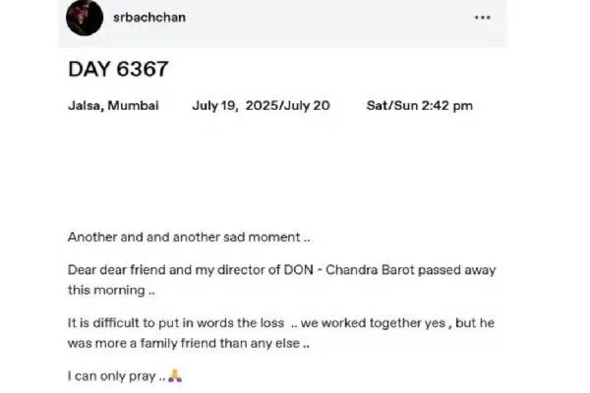Image resolution: width=590 pixels, height=393 pixels.
Task: Select the DAY 6367 heading
Action: [118, 69]
